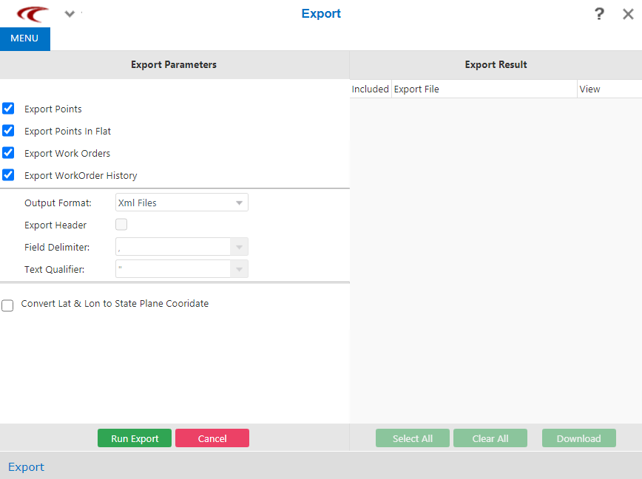
Task: Open the Help question mark icon
Action: [x=599, y=13]
